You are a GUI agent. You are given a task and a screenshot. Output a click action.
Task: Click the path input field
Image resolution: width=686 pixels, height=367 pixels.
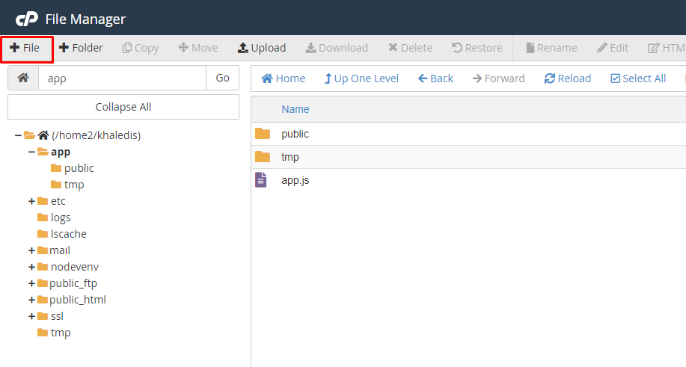[x=122, y=78]
